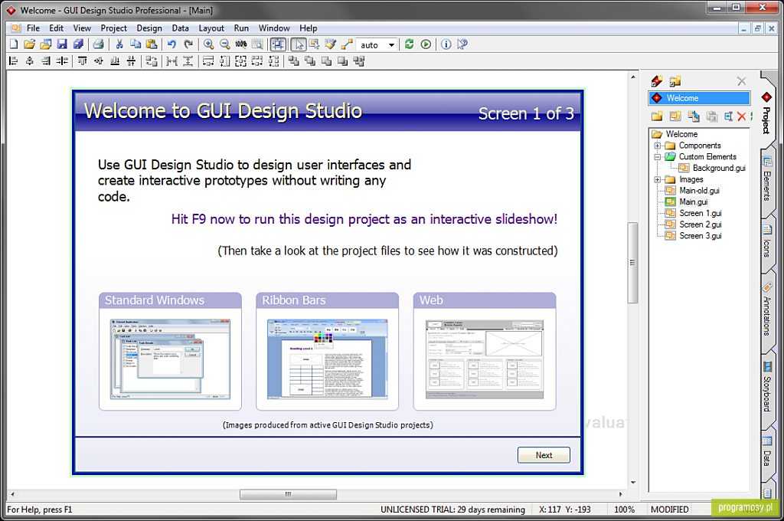784x521 pixels.
Task: Click the new design icon in Project panel
Action: [x=675, y=116]
